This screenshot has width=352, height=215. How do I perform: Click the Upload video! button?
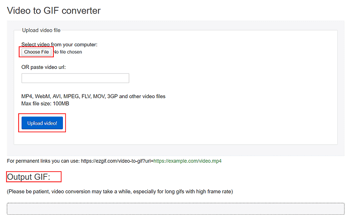[42, 123]
